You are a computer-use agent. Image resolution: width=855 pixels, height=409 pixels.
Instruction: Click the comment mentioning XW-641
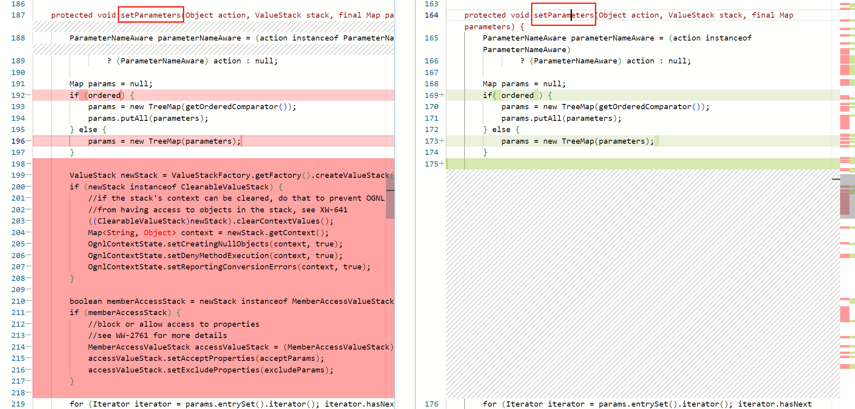point(218,210)
